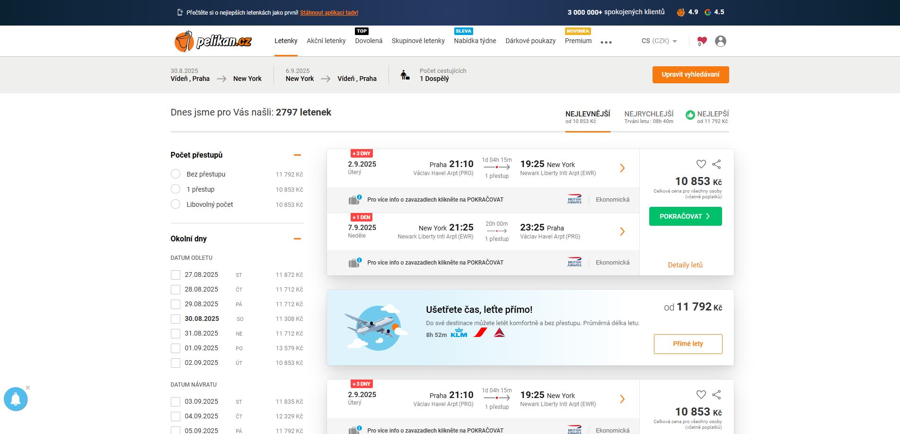Click the KLM airline logo
The height and width of the screenshot is (434, 900).
click(x=459, y=333)
